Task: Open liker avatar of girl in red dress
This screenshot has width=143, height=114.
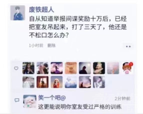Action: click(57, 82)
